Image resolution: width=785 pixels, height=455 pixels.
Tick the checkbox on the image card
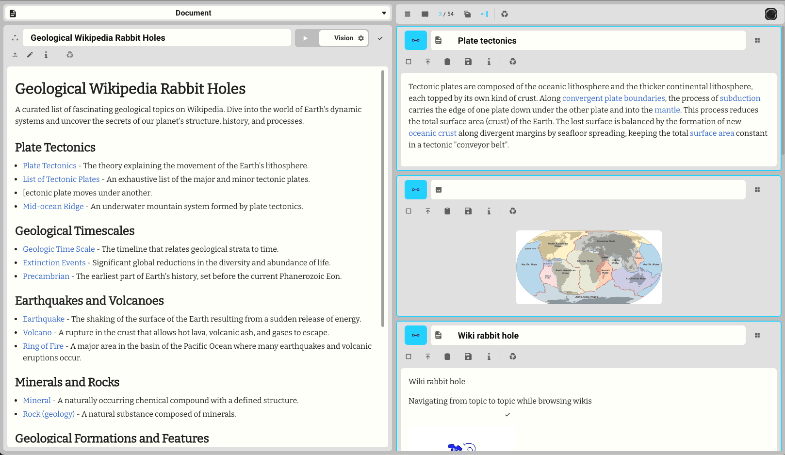409,211
